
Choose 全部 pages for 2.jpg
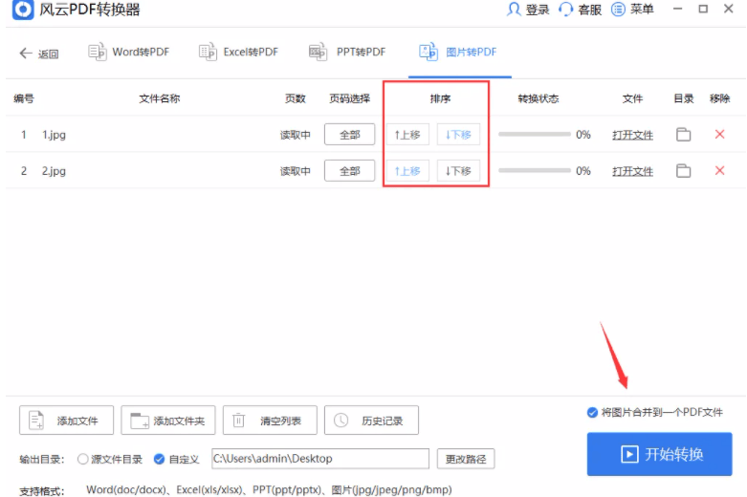[x=350, y=171]
